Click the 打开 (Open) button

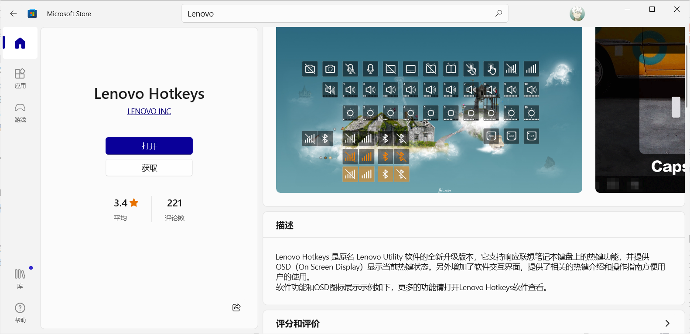pyautogui.click(x=149, y=146)
